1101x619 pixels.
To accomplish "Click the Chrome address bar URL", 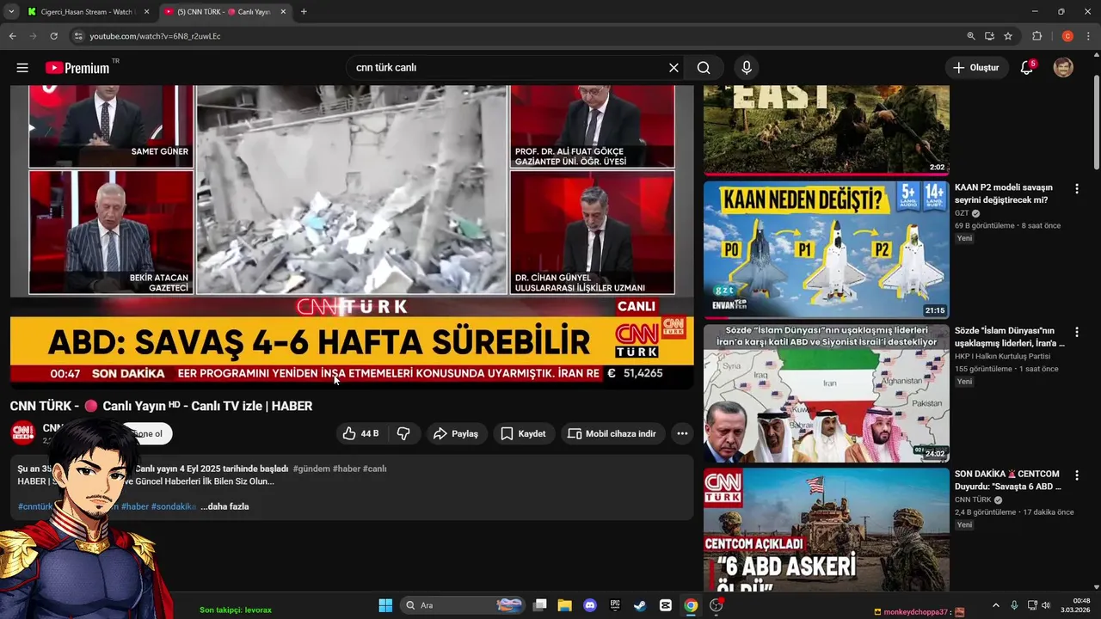I will coord(156,36).
